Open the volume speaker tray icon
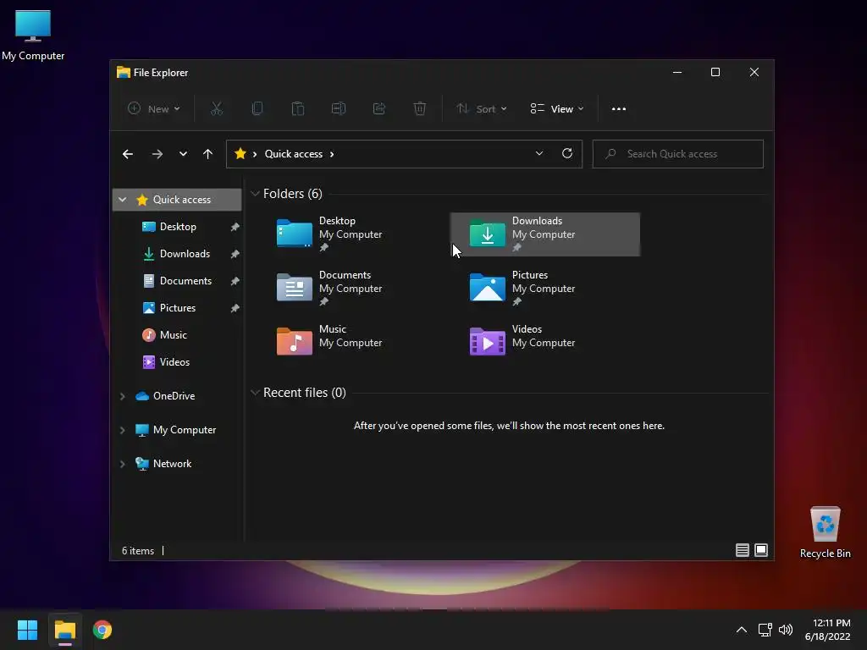This screenshot has height=650, width=867. pos(785,630)
